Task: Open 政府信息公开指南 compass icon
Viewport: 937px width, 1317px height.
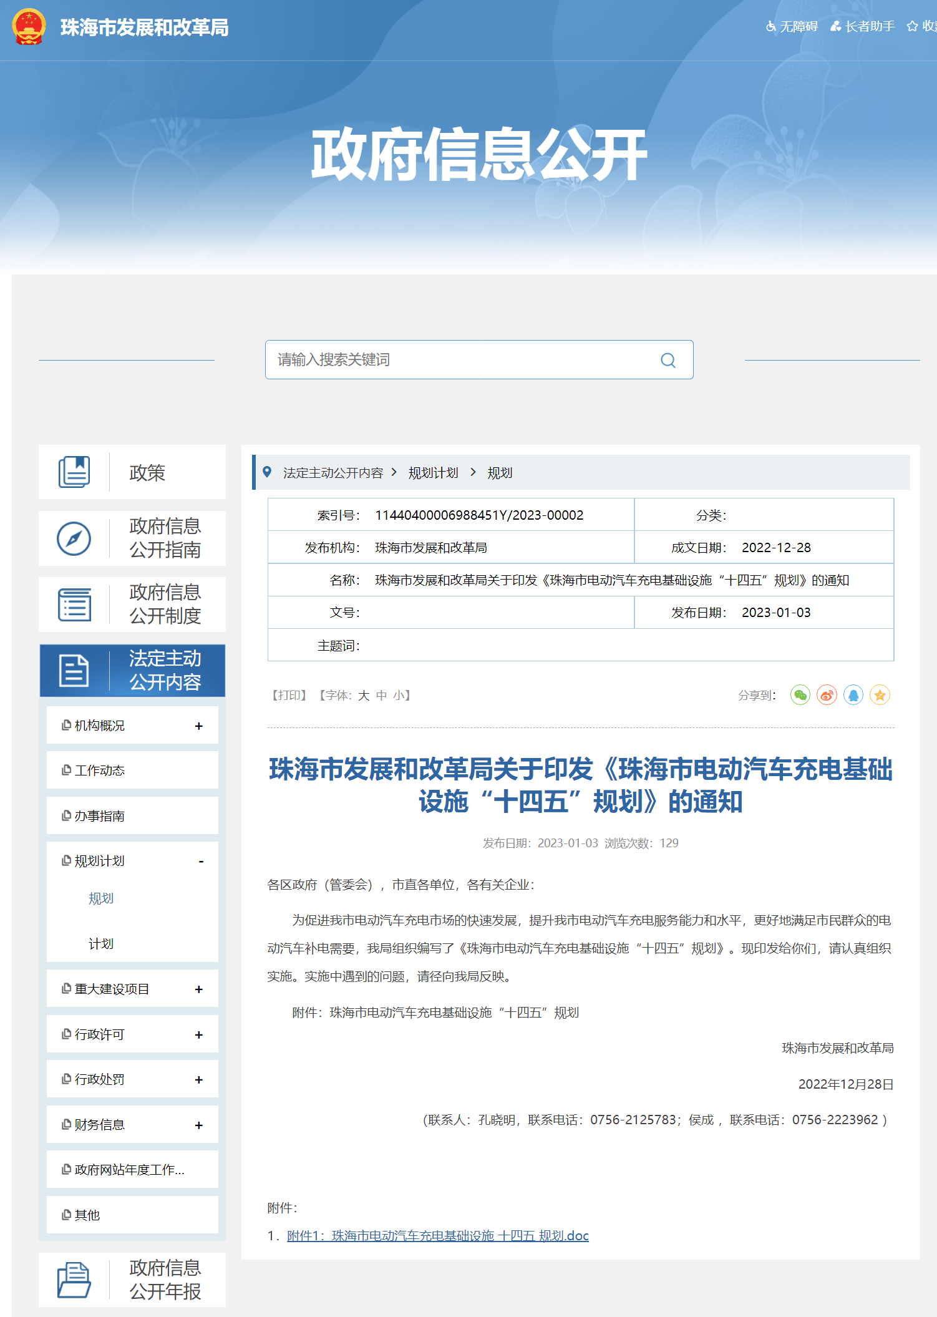Action: [x=74, y=538]
